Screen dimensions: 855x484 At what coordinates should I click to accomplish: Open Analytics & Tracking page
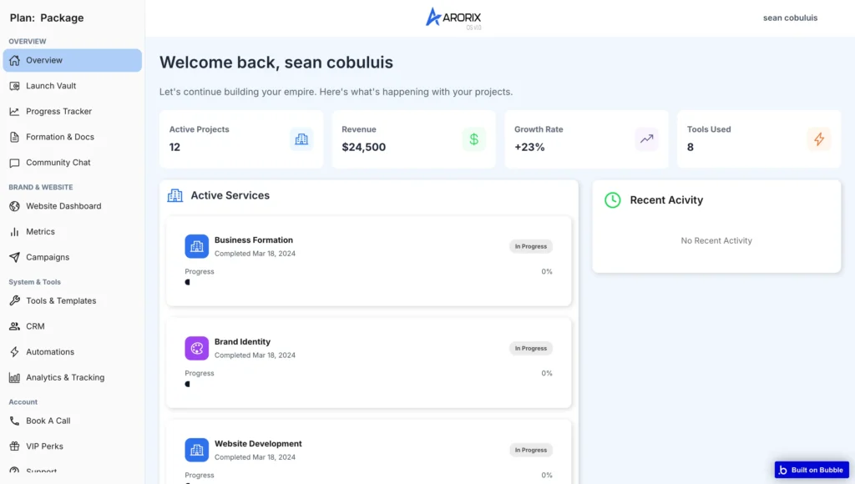73,378
